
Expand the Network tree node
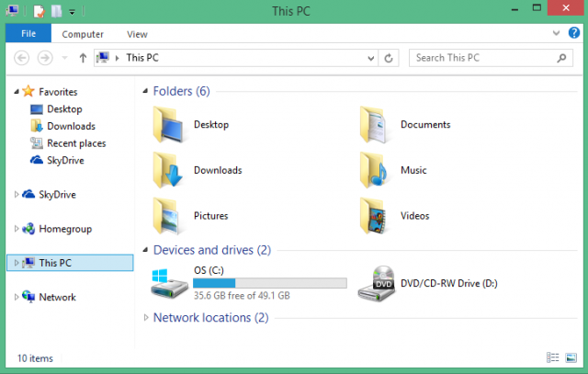tap(17, 297)
